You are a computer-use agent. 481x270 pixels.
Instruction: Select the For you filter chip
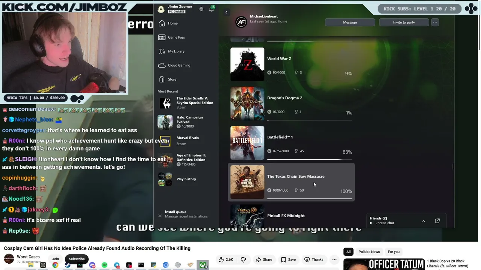tap(393, 252)
